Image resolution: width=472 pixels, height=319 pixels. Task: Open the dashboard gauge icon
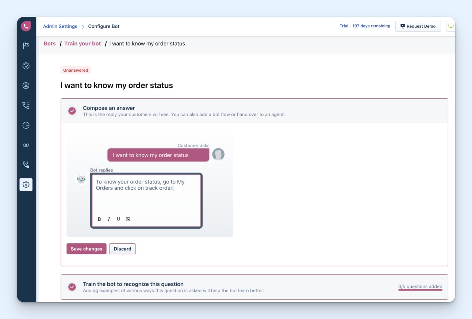coord(26,66)
